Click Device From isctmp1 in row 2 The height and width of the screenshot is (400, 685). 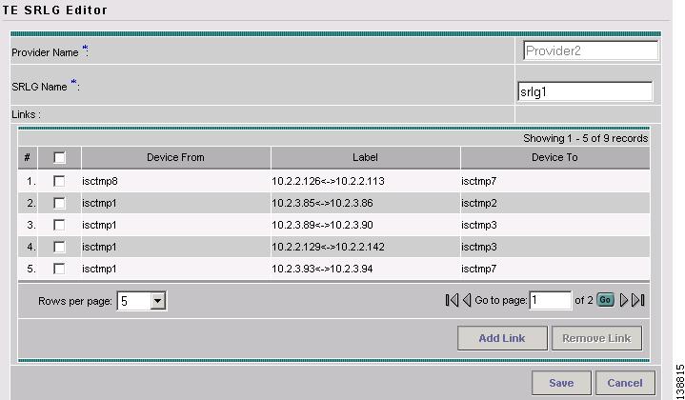pyautogui.click(x=99, y=203)
